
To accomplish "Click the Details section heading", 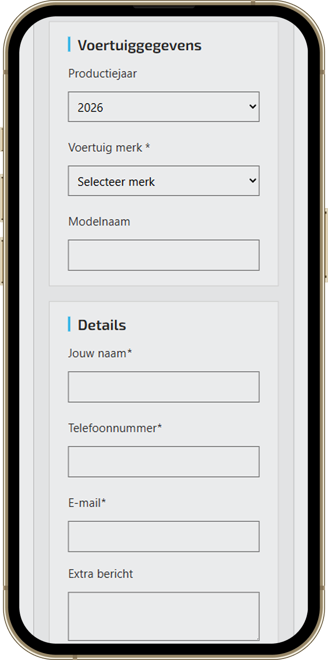I will coord(102,325).
